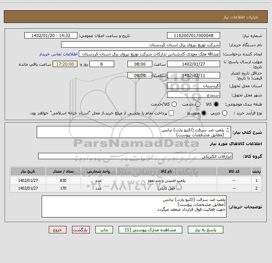Viewport: 272px width, 263px height.
Task: Select the خدمت radio button
Action: (198, 104)
